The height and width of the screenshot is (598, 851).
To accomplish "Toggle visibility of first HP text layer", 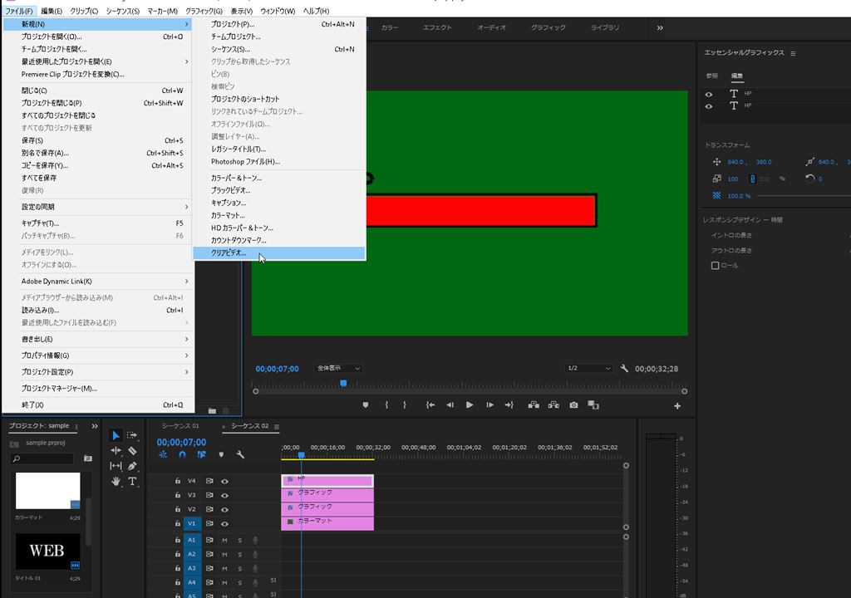I will [709, 95].
